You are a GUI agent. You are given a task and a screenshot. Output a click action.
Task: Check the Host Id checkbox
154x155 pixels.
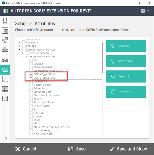pyautogui.click(x=31, y=113)
